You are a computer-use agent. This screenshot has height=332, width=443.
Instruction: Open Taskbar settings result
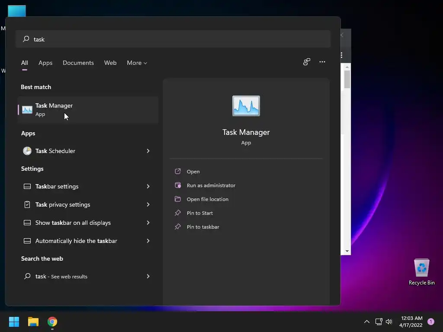tap(88, 186)
